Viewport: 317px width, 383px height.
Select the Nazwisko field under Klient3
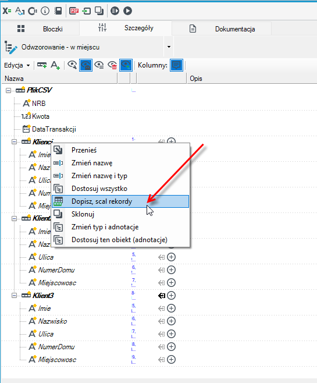point(52,321)
